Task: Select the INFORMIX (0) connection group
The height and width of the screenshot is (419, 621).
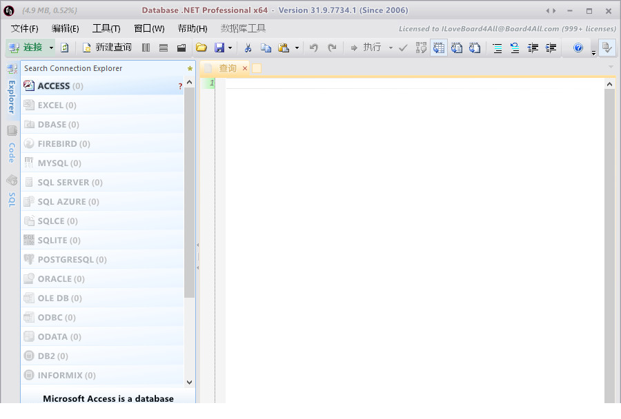Action: tap(103, 375)
